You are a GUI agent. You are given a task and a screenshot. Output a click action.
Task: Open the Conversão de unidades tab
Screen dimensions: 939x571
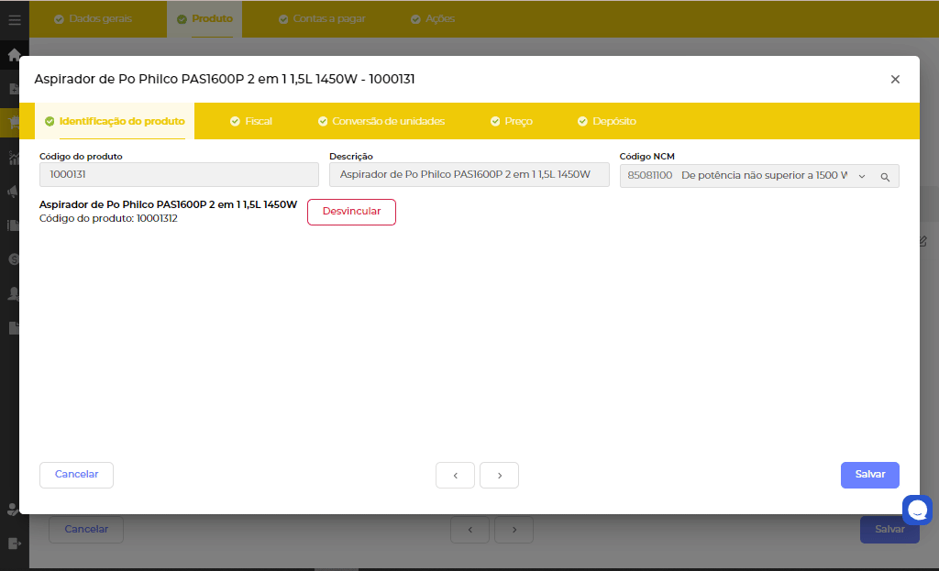tap(381, 121)
